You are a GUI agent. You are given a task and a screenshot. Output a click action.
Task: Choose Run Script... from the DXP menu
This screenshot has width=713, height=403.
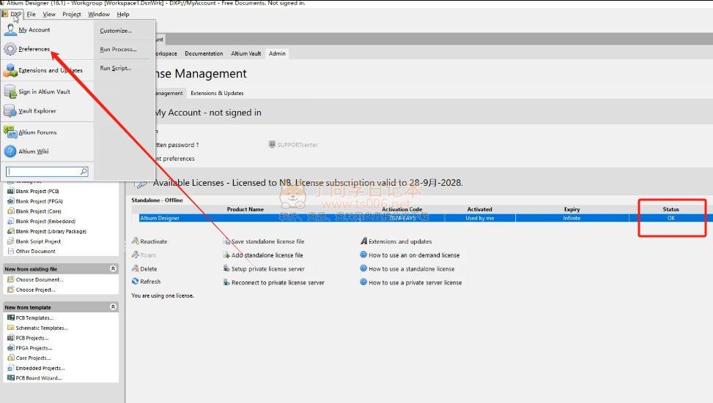[x=116, y=68]
